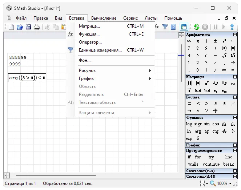Choose Матрица... from the Вставка menu

pyautogui.click(x=111, y=26)
